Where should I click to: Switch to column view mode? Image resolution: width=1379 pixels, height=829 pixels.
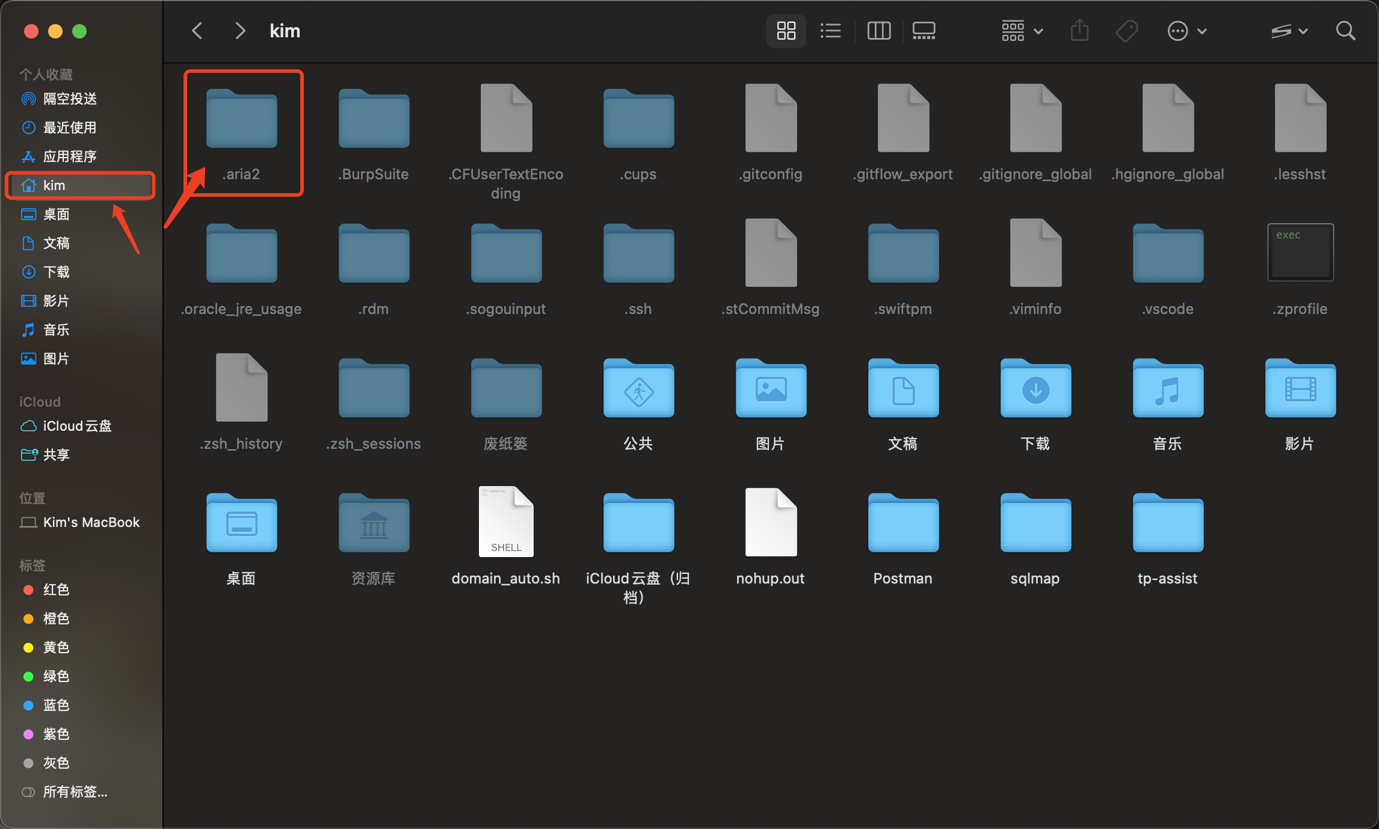pos(878,31)
